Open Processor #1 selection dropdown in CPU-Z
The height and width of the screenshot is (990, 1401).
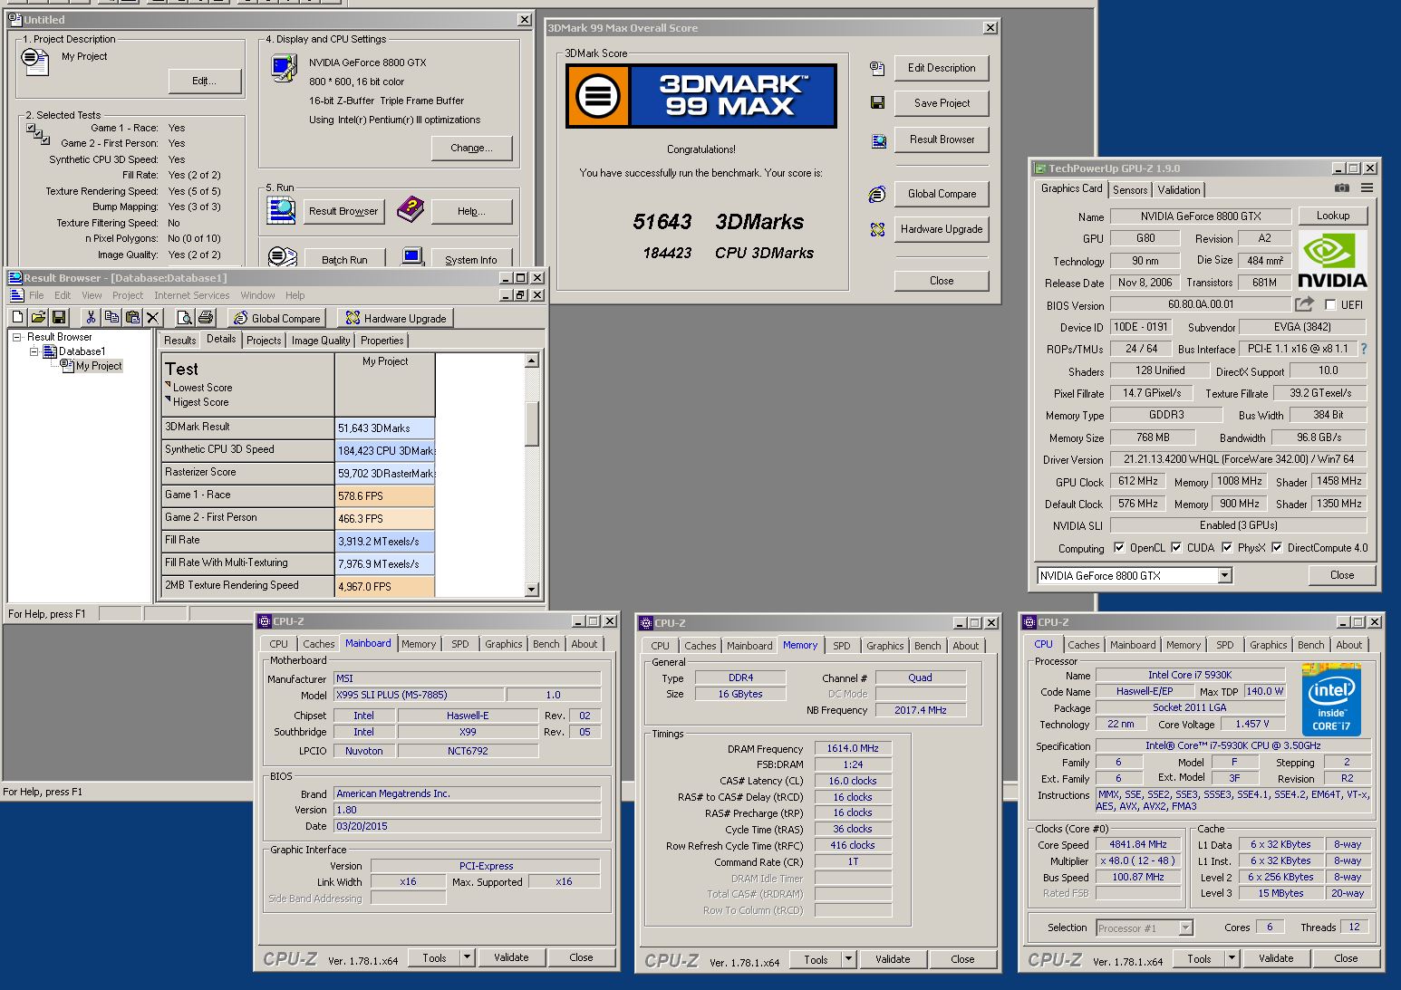coord(1185,928)
